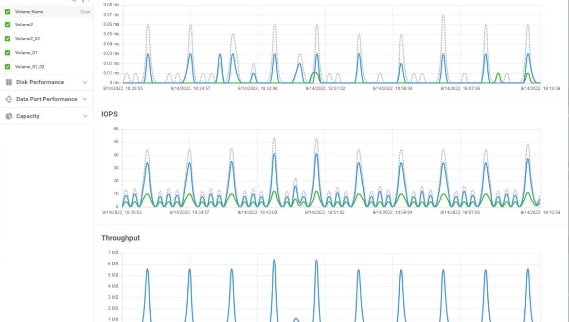This screenshot has width=569, height=322.
Task: Click 19:16:39 timestamp under the latency chart
Action: [x=540, y=88]
